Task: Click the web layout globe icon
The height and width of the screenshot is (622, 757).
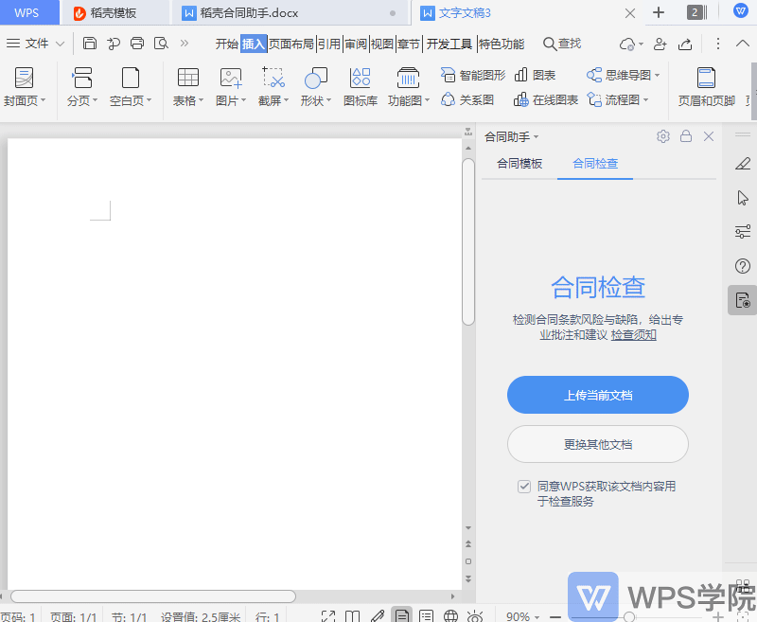Action: [450, 615]
